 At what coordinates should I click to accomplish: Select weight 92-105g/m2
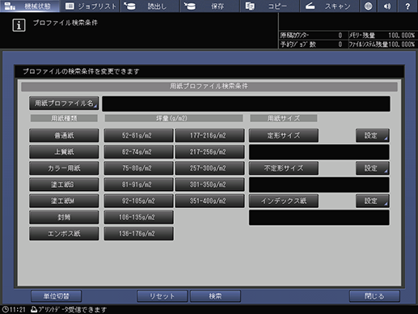click(x=138, y=201)
